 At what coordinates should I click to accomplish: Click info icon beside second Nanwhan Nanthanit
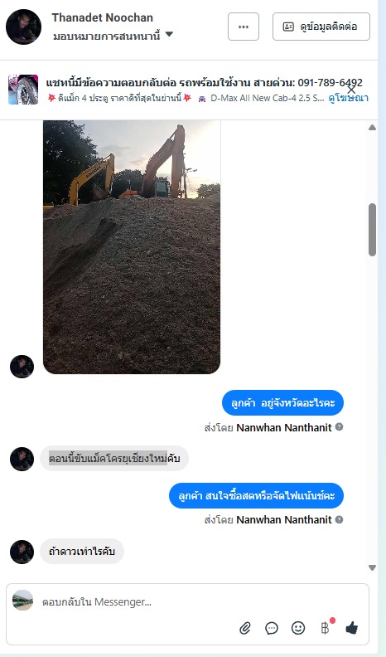pos(339,519)
